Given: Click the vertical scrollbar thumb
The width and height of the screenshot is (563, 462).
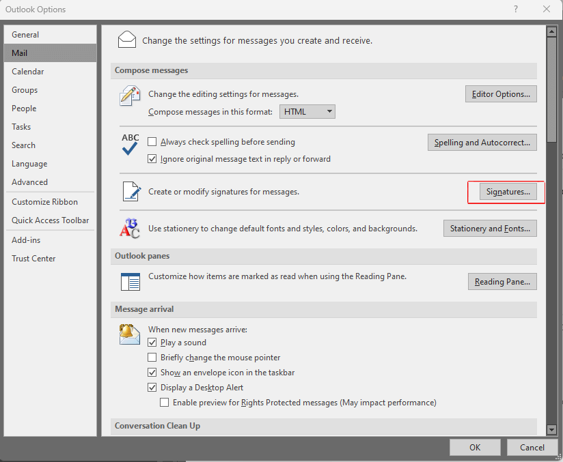Looking at the screenshot, I should pos(551,89).
